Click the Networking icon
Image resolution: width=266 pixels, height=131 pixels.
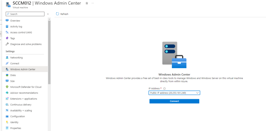7,57
